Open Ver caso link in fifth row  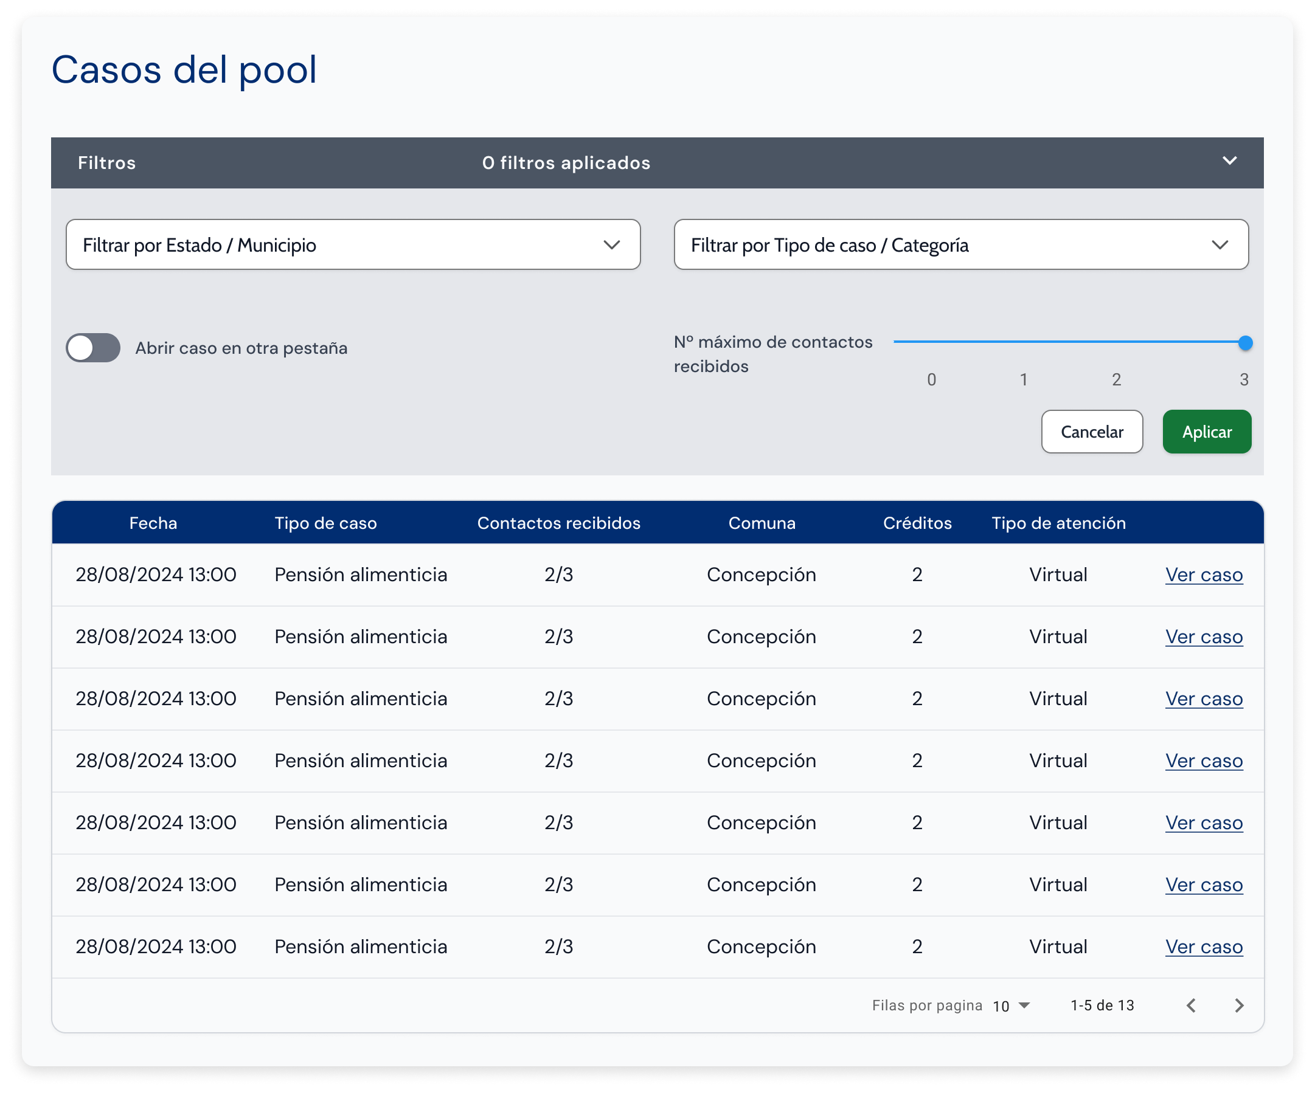[1203, 822]
